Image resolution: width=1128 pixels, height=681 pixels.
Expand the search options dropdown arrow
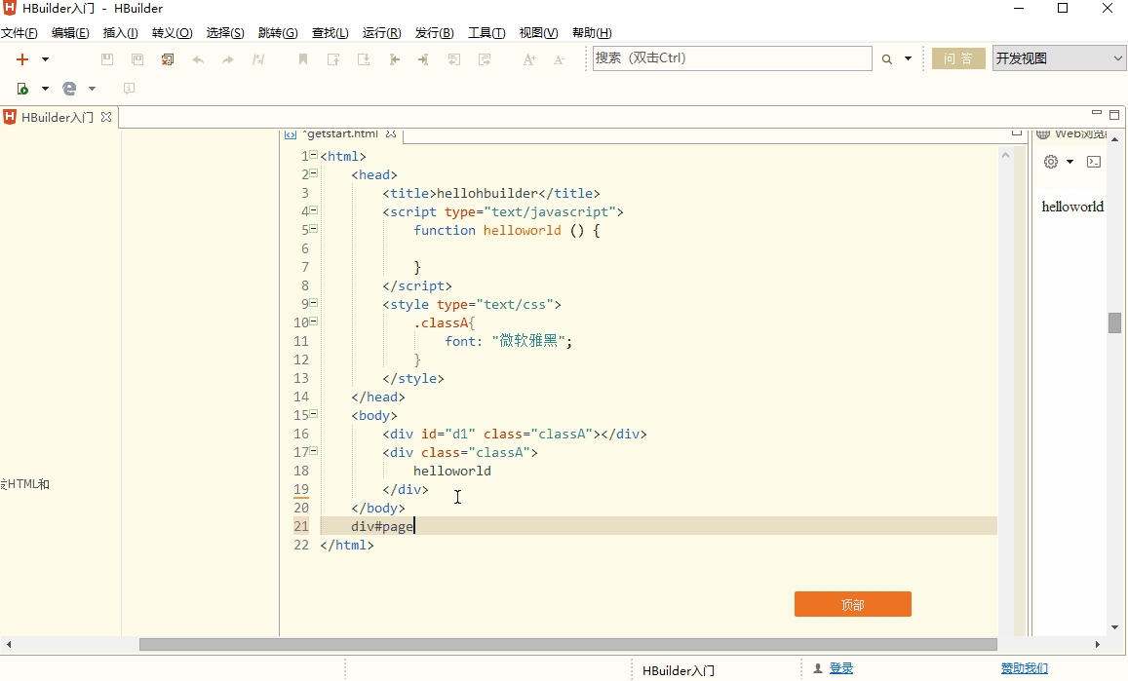click(x=908, y=59)
